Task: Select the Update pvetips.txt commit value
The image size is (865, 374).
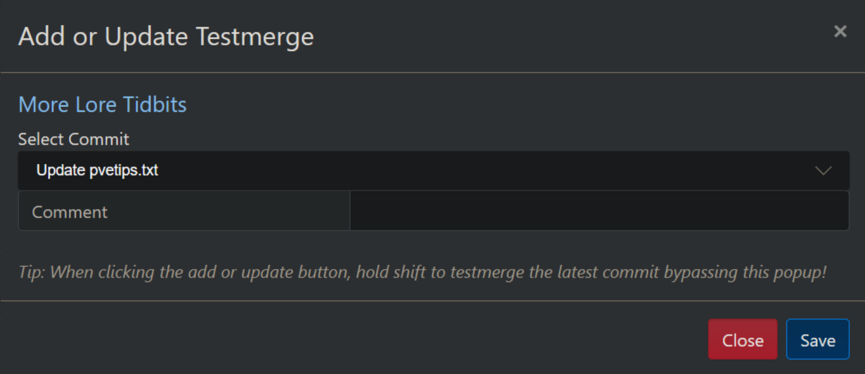Action: pyautogui.click(x=97, y=171)
